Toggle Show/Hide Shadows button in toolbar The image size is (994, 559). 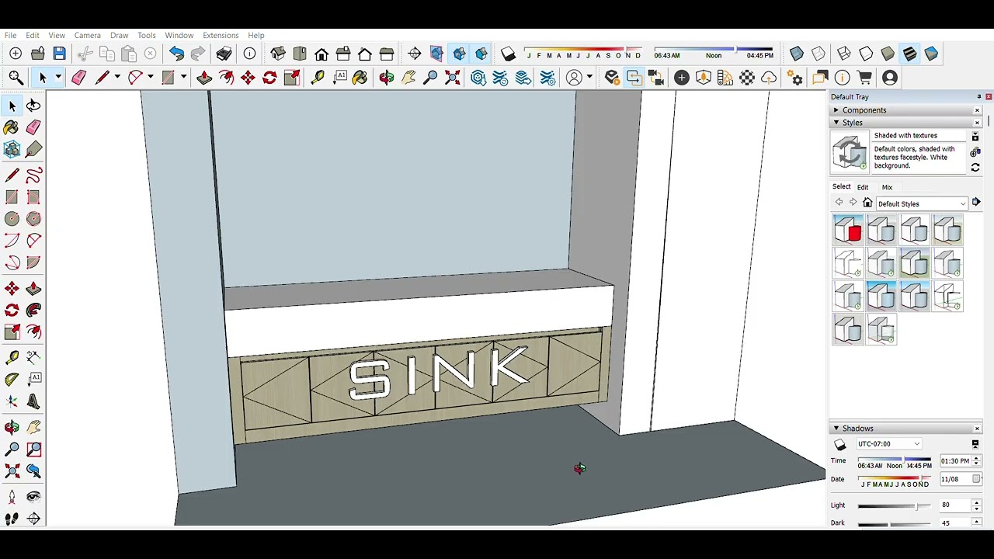(508, 54)
